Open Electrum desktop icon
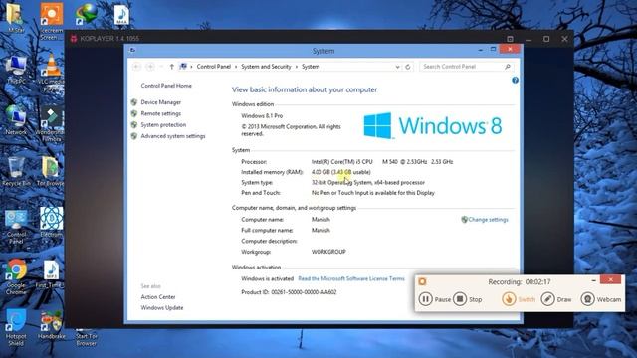Image resolution: width=637 pixels, height=358 pixels. 51,223
